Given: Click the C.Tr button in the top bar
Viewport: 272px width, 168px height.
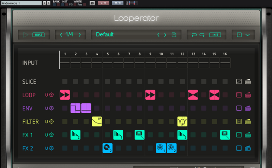Looking at the screenshot, I should click(x=103, y=3).
